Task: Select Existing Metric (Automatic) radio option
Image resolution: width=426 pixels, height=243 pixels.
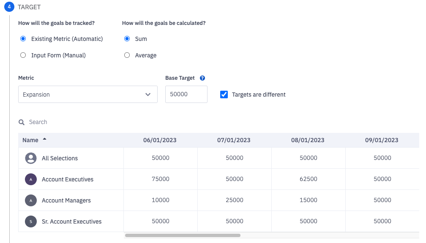Action: pyautogui.click(x=23, y=39)
